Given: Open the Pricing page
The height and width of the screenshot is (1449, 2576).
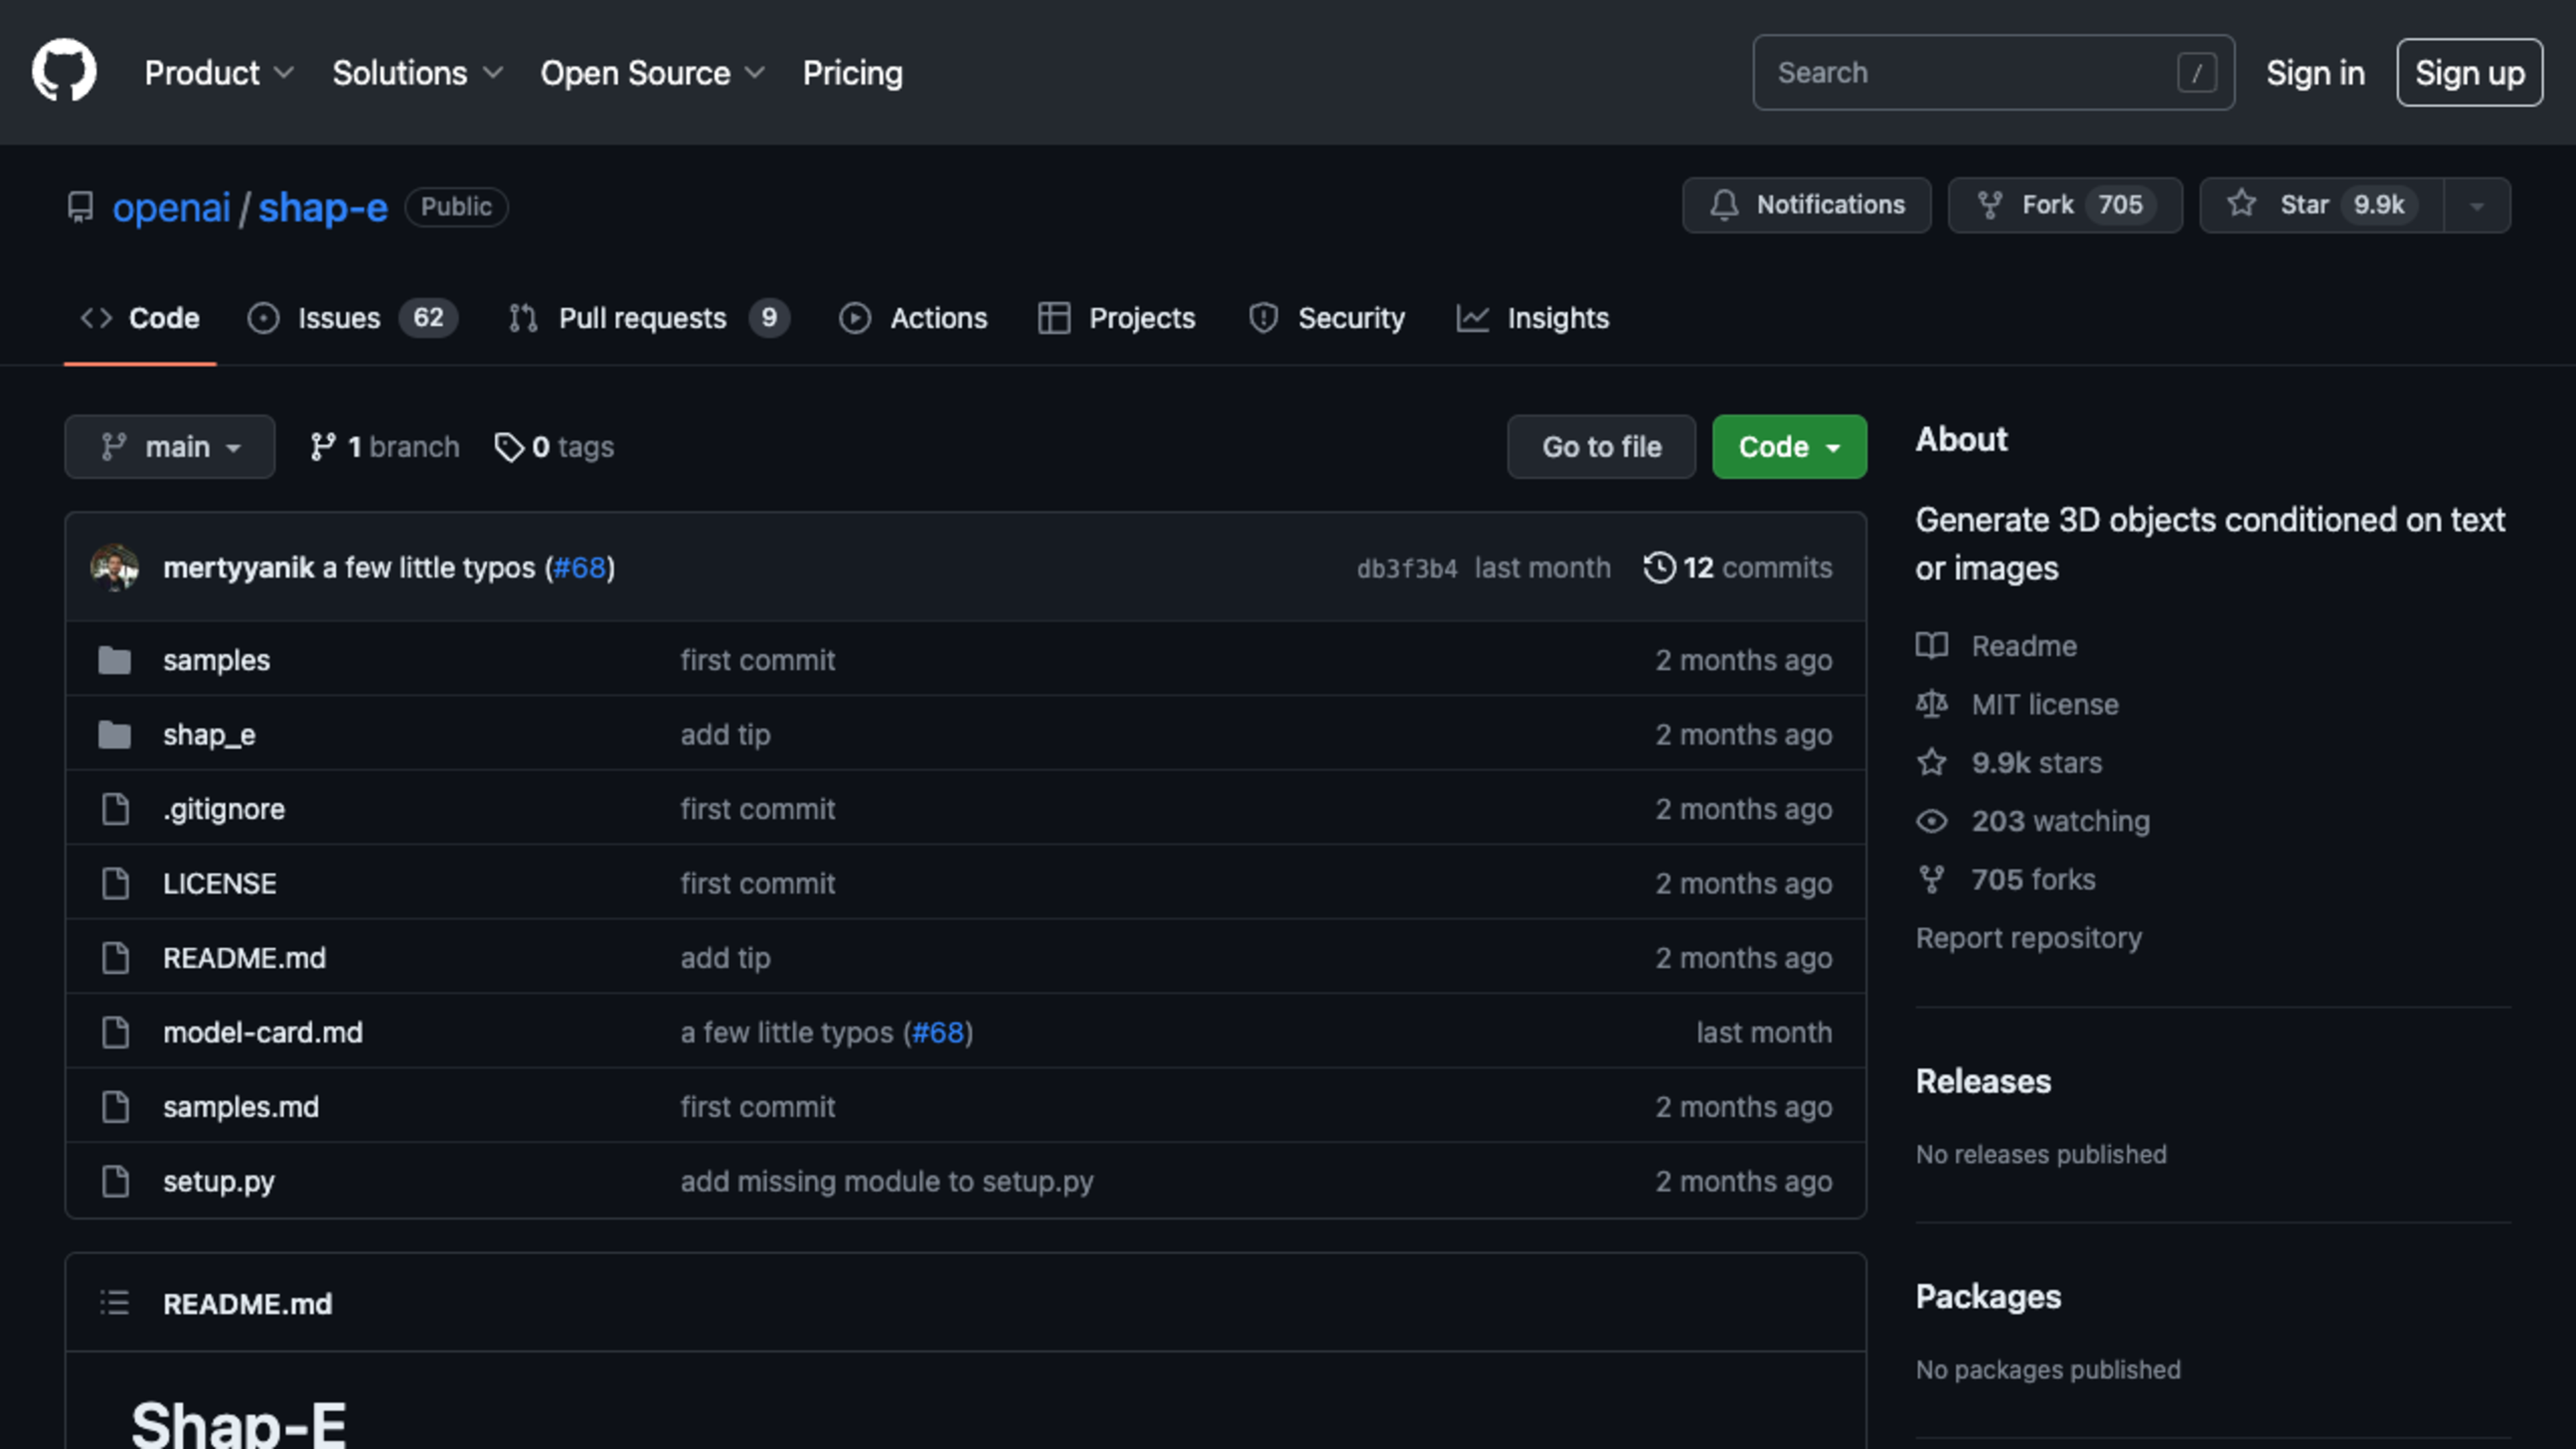Looking at the screenshot, I should pyautogui.click(x=852, y=72).
